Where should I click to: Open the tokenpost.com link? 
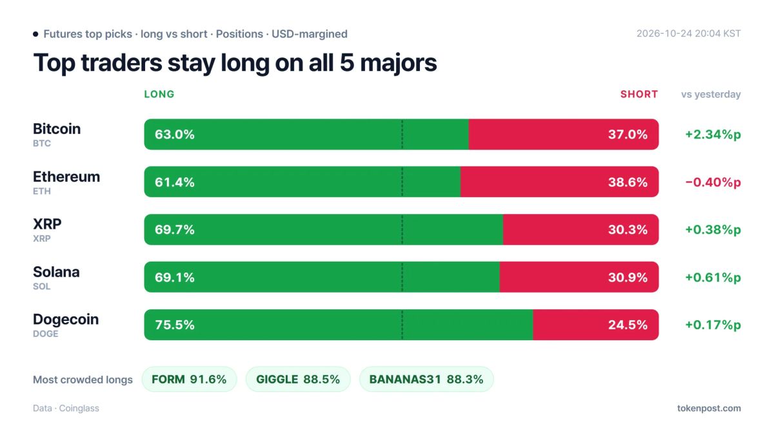[709, 408]
